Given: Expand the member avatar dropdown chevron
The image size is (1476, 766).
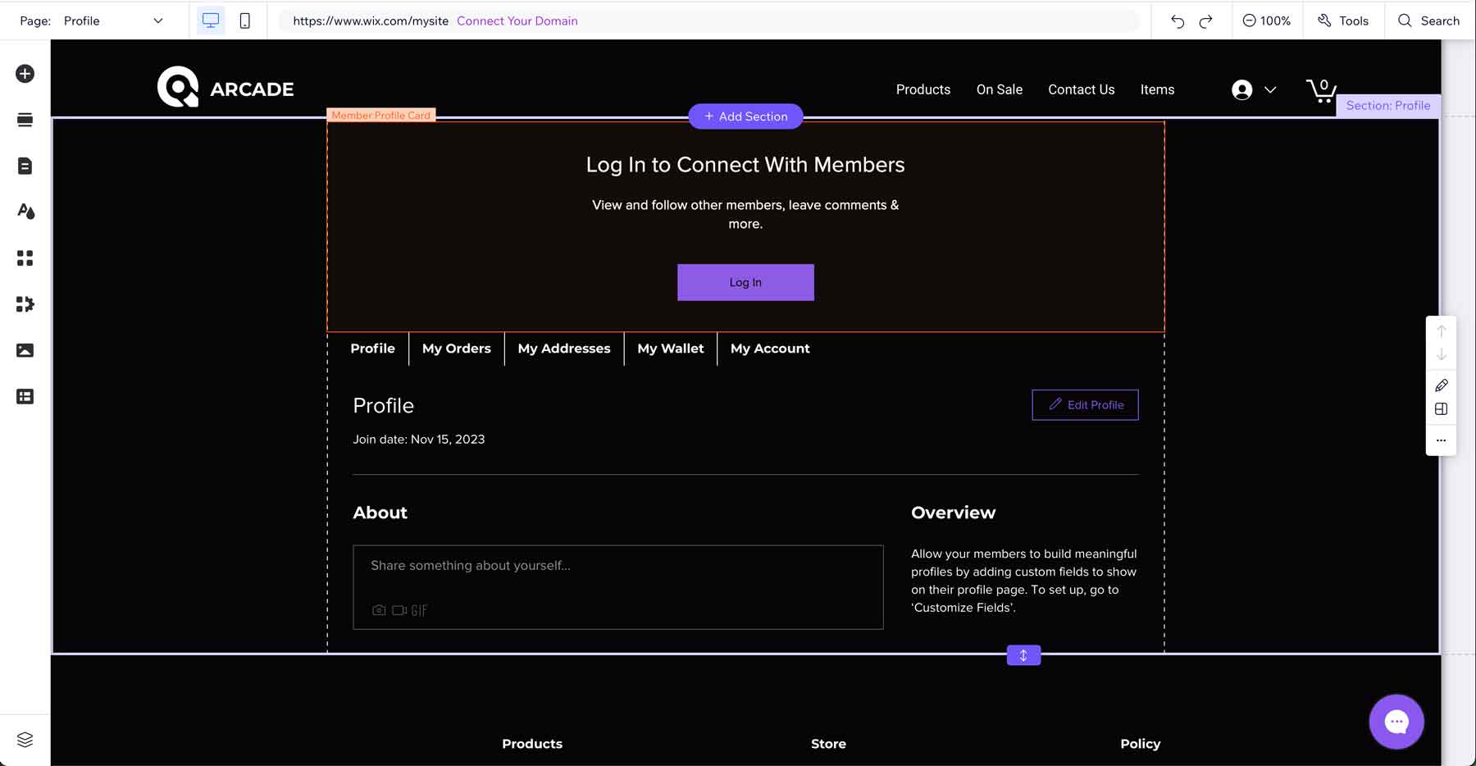Looking at the screenshot, I should (x=1270, y=90).
